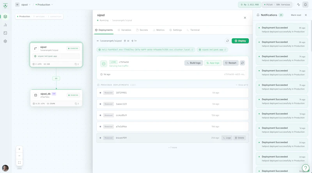312x173 pixels.
Task: Click the replica copies icon on sipsd_db card
Action: pyautogui.click(x=76, y=103)
